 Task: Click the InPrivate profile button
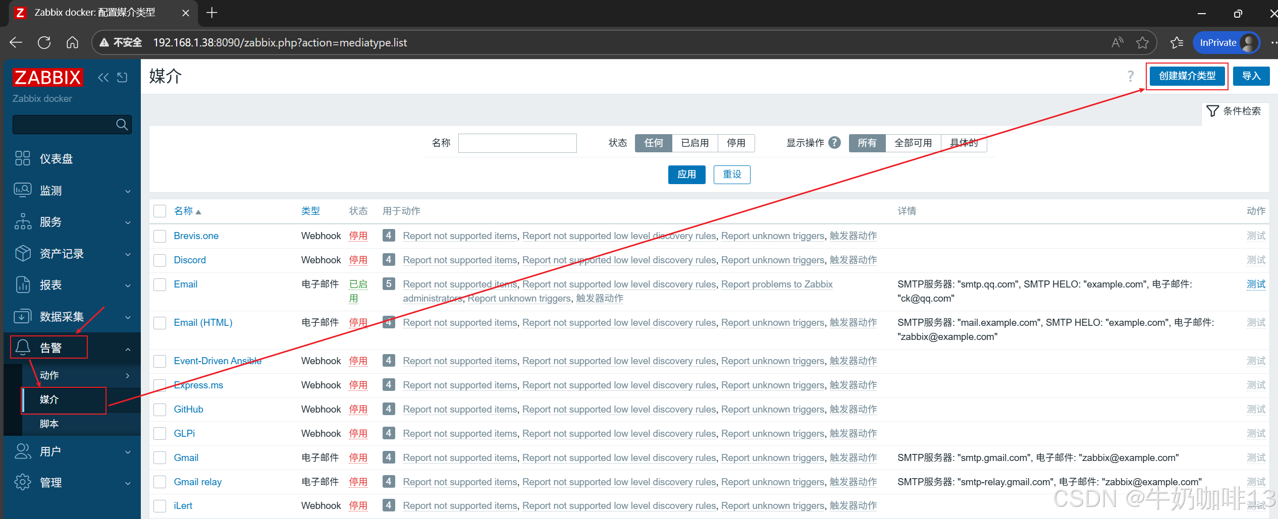click(x=1227, y=43)
